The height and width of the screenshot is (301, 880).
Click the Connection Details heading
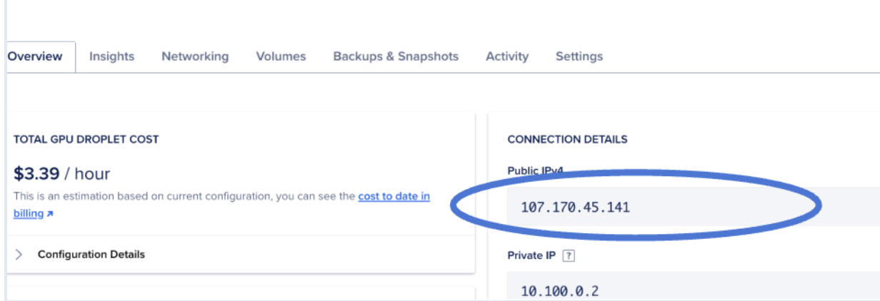pyautogui.click(x=567, y=139)
